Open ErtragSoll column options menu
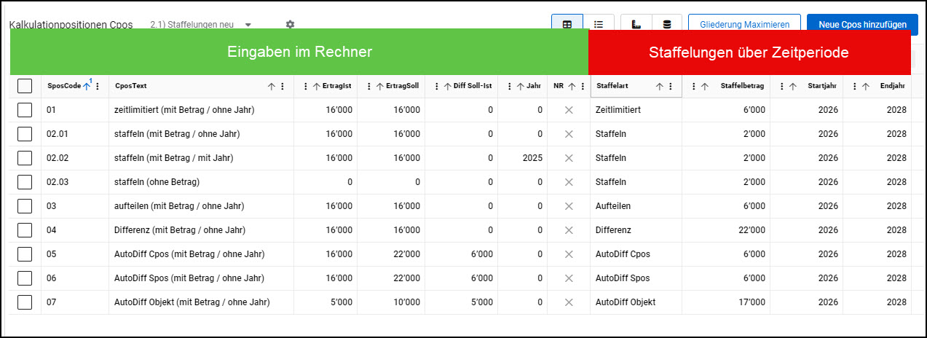Image resolution: width=927 pixels, height=338 pixels. [x=369, y=86]
